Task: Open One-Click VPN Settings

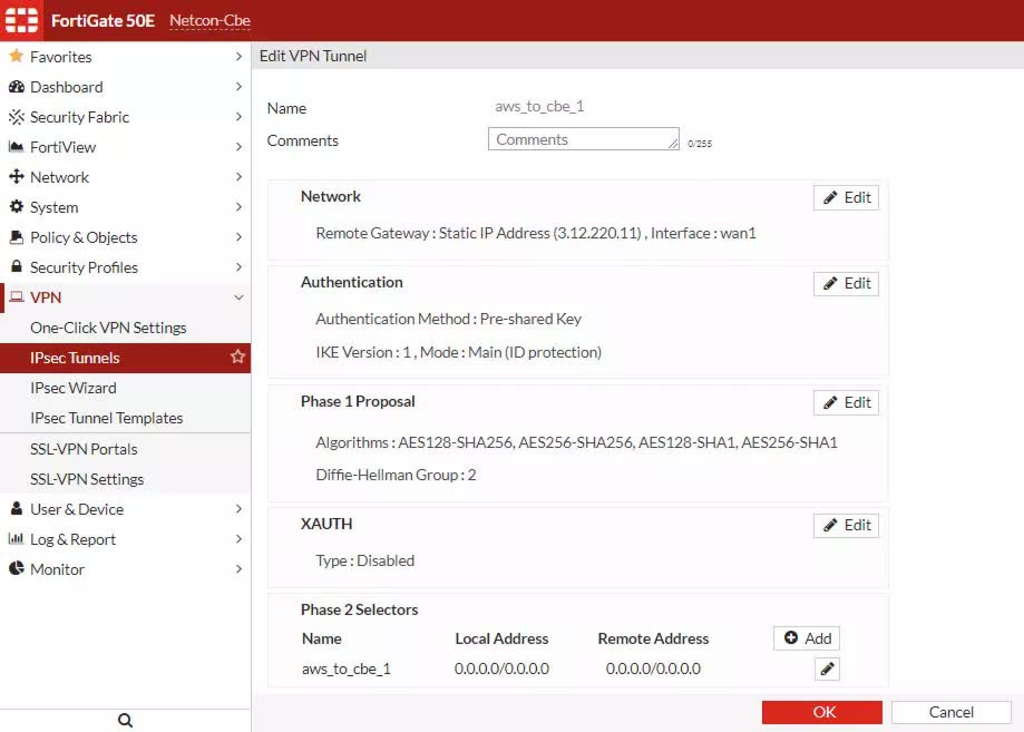Action: (x=108, y=328)
